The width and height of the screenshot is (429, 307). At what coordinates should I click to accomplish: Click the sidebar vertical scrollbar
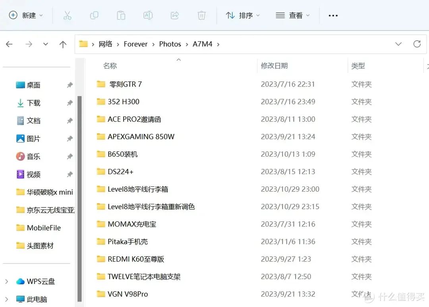(x=79, y=199)
